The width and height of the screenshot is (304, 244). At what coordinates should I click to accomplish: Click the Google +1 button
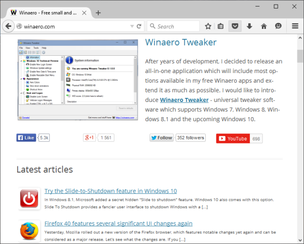pos(89,137)
